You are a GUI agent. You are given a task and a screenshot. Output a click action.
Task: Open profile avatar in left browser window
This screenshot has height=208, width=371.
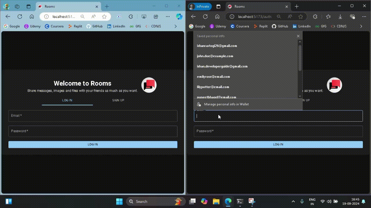[6, 6]
